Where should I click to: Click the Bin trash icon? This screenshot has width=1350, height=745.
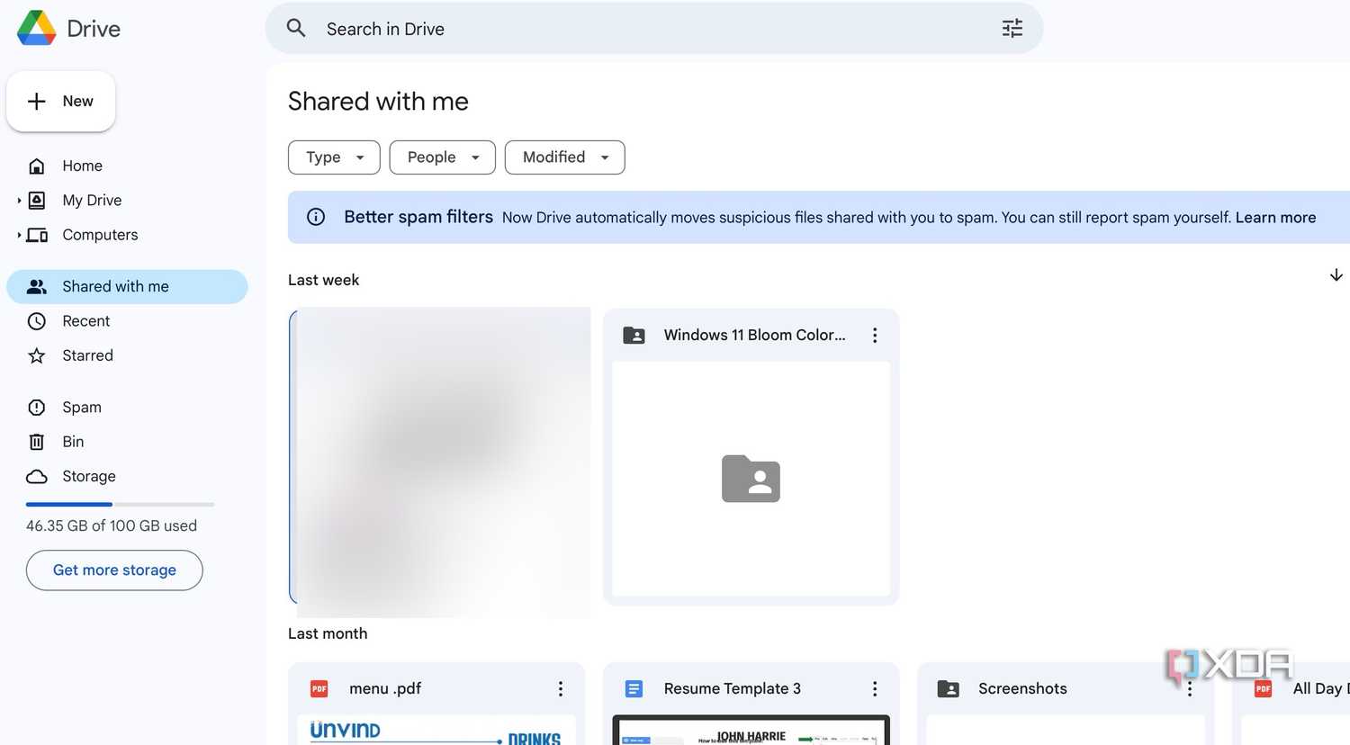tap(37, 442)
